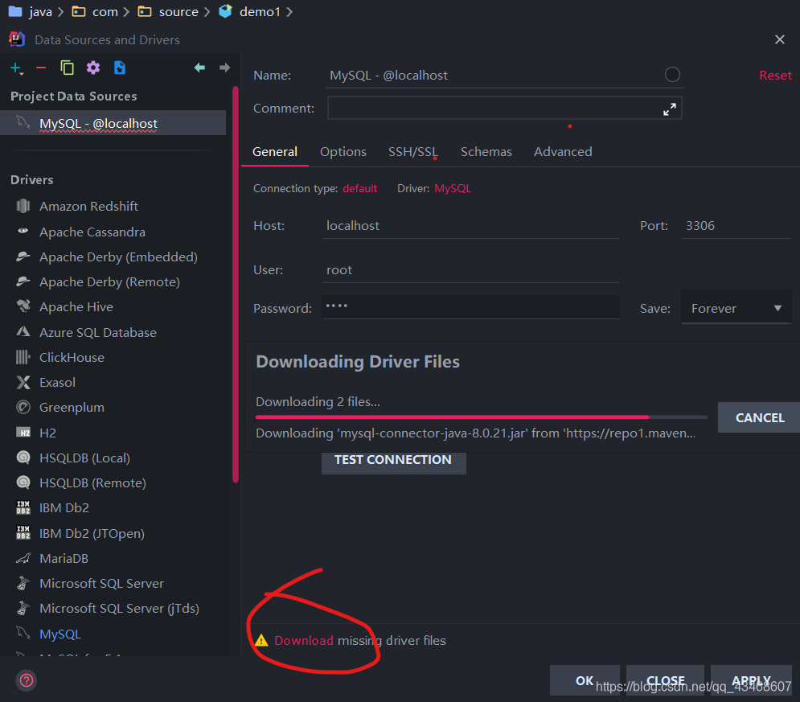This screenshot has width=800, height=702.
Task: Remove selected data source with minus icon
Action: (x=41, y=68)
